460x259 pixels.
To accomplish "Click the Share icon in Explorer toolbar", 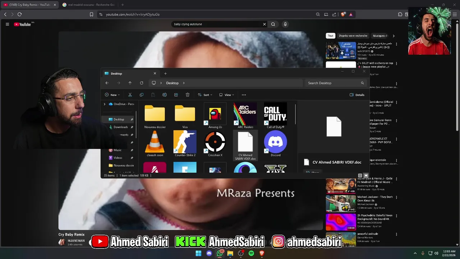I will point(176,95).
